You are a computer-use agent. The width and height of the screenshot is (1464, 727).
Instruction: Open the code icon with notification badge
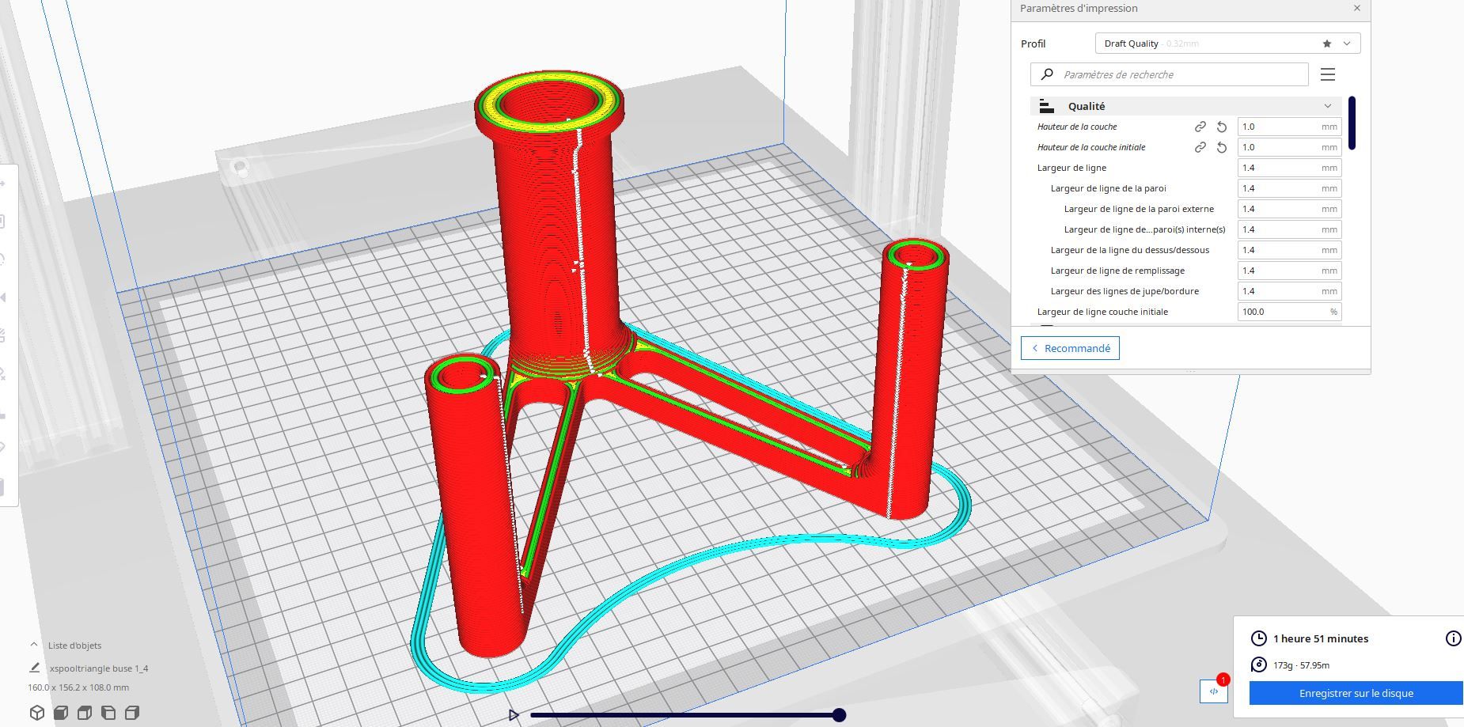click(x=1214, y=691)
